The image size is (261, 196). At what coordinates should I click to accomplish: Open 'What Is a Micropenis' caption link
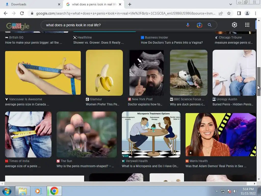(150, 166)
